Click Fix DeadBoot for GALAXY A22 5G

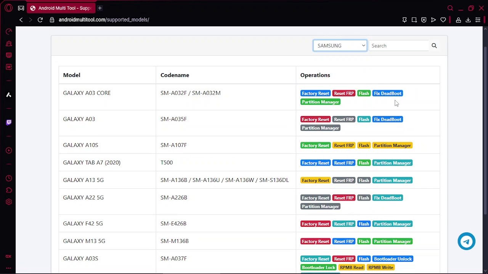coord(387,198)
